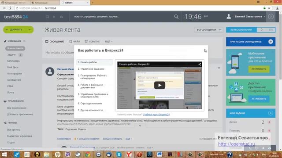Image resolution: width=282 pixels, height=158 pixels.
Task: Open 'CRM' in the sidebar
Action: click(x=10, y=86)
